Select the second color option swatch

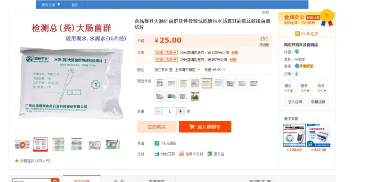(172, 83)
